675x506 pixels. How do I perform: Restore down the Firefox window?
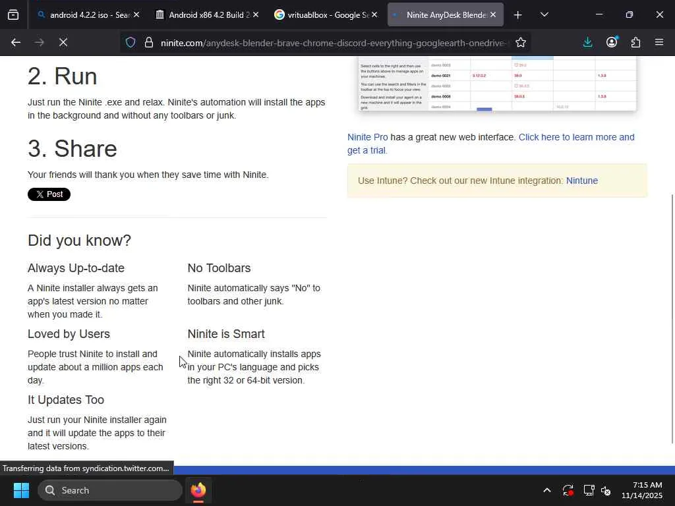coord(630,14)
